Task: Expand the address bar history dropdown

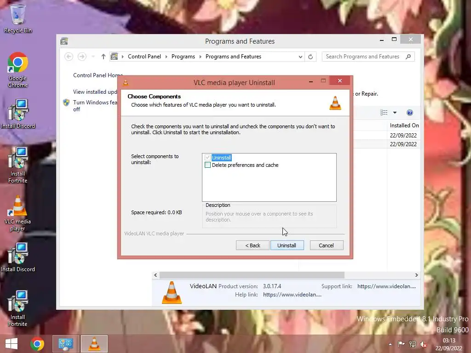Action: [300, 57]
